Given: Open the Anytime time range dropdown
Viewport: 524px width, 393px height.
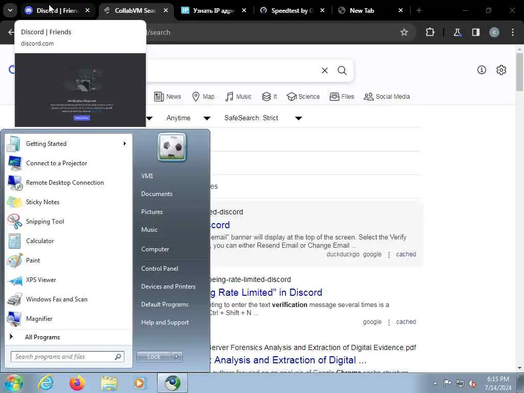Looking at the screenshot, I should (188, 118).
